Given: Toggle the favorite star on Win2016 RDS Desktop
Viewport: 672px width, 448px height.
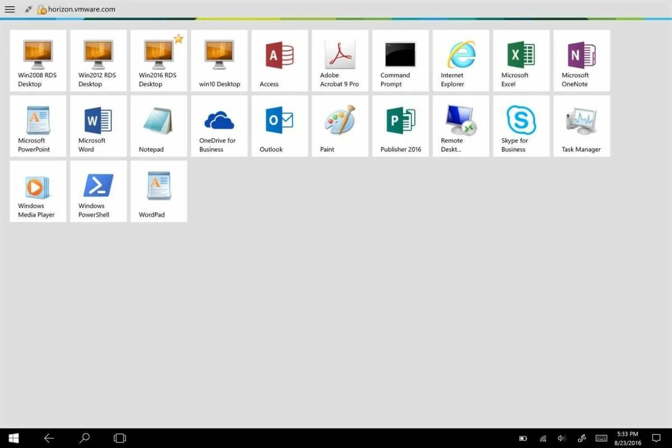Looking at the screenshot, I should pyautogui.click(x=178, y=39).
